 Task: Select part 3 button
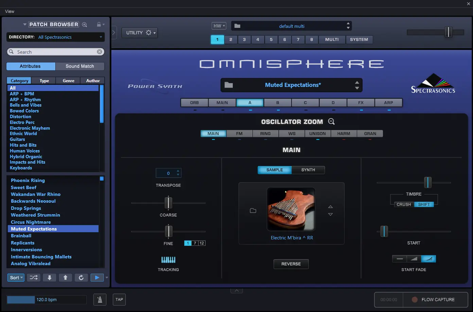[244, 39]
